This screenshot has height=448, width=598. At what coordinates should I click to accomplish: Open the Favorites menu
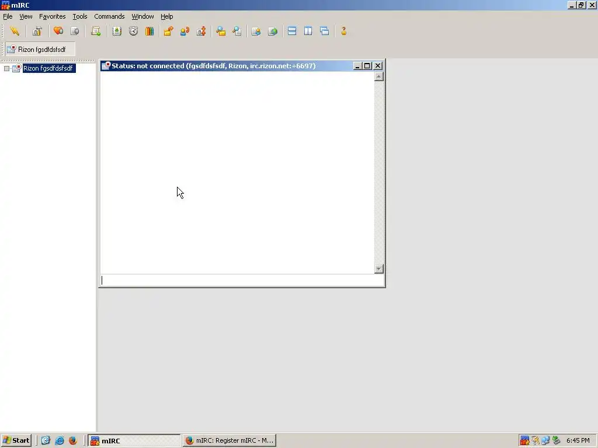coord(52,16)
